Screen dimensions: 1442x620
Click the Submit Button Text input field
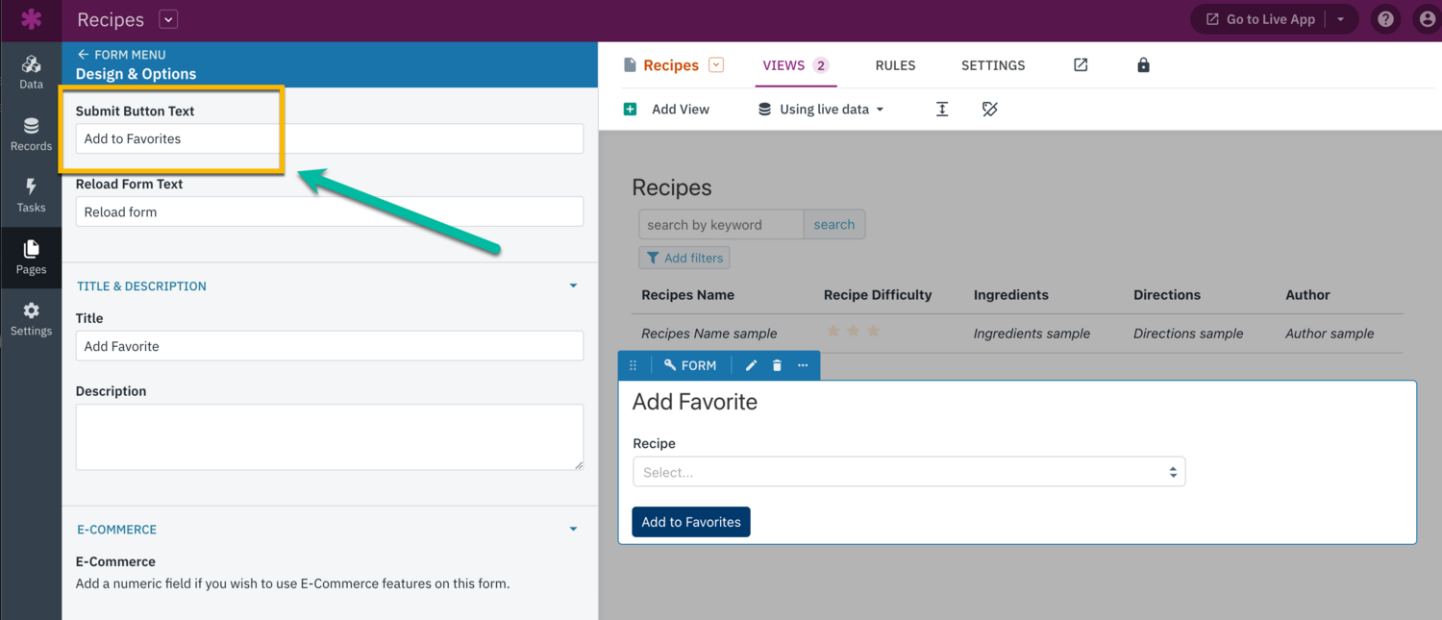pyautogui.click(x=329, y=138)
